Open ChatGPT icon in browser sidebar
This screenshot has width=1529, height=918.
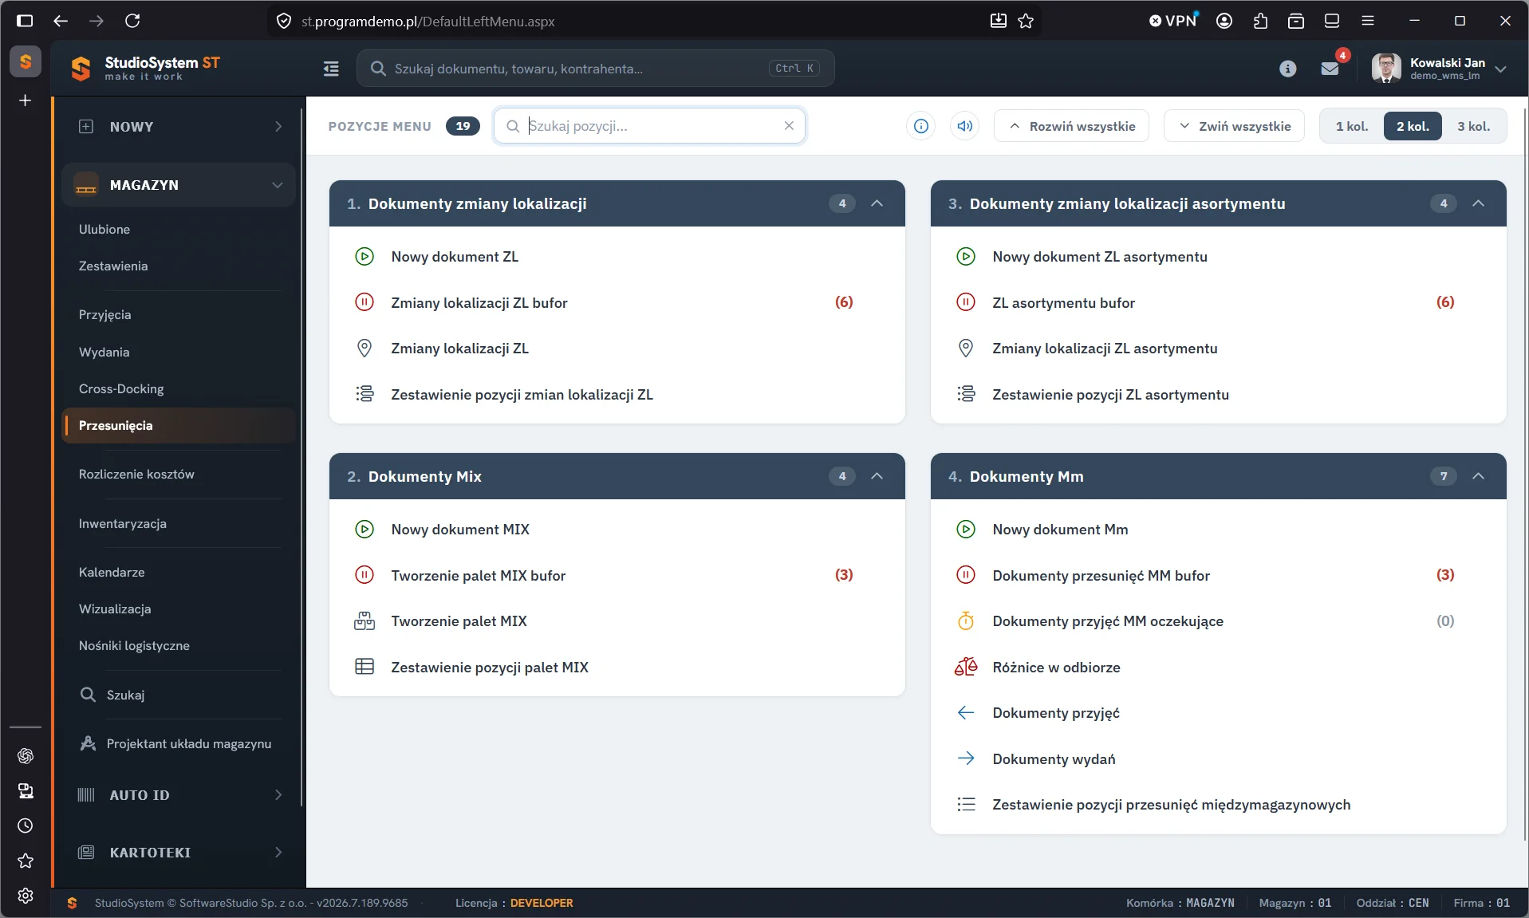tap(26, 755)
